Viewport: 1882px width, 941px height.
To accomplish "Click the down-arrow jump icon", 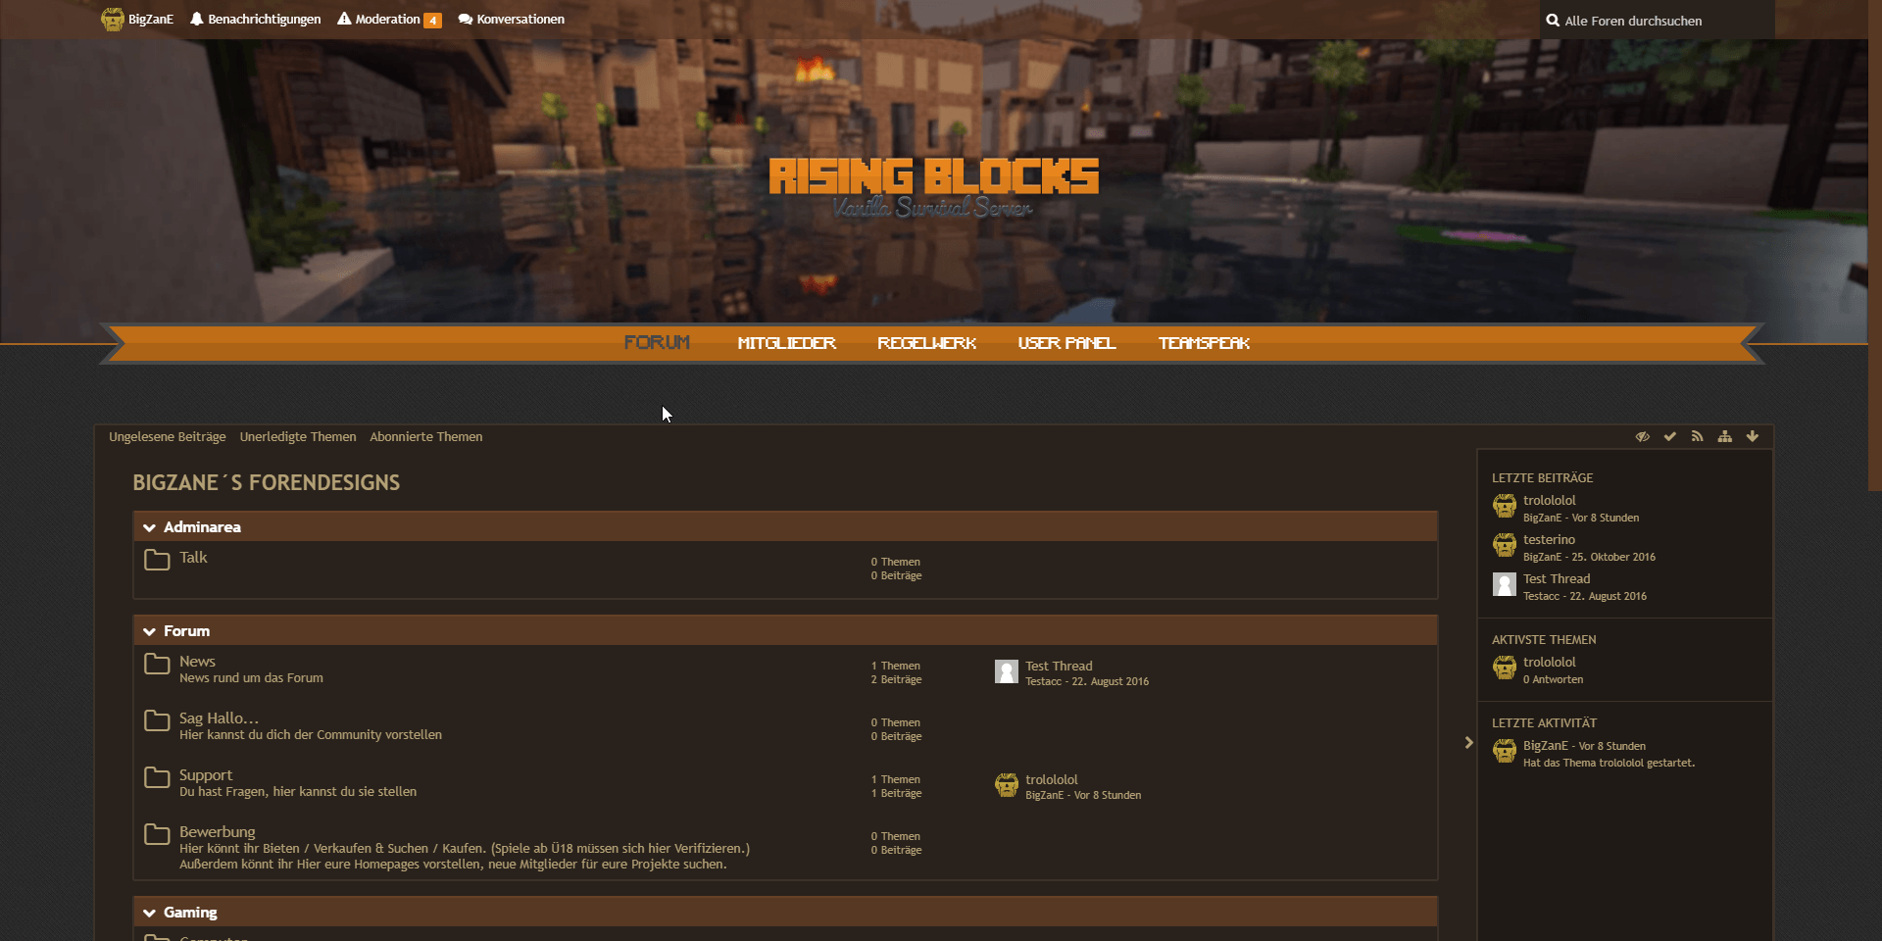I will pyautogui.click(x=1753, y=436).
